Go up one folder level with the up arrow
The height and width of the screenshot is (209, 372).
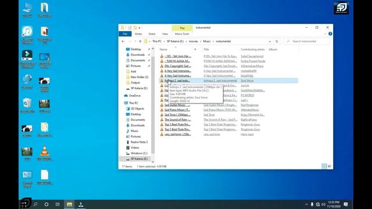click(x=140, y=41)
